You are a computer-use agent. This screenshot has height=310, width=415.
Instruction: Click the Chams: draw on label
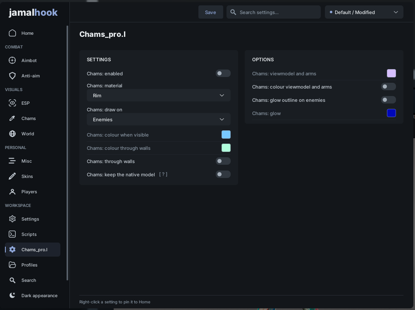[104, 110]
